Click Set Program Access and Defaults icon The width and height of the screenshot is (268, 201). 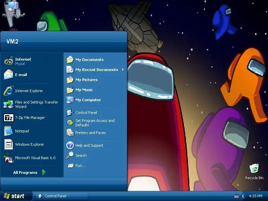click(x=70, y=123)
